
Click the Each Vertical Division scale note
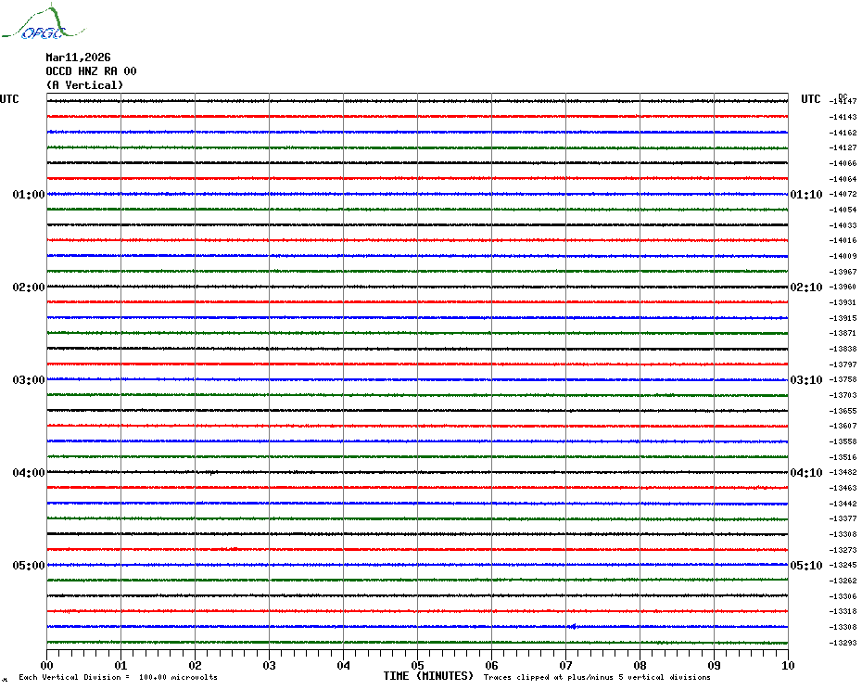118,677
